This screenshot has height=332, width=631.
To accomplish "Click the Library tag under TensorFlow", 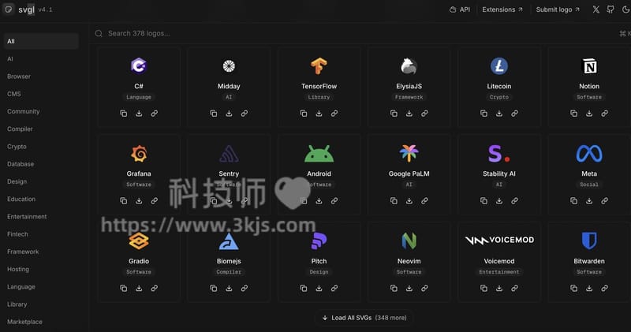I will tap(319, 97).
